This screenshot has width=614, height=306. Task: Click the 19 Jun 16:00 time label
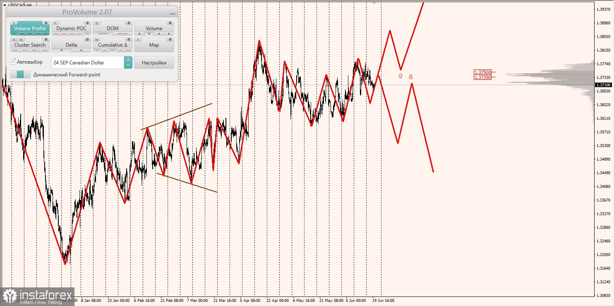click(x=383, y=301)
